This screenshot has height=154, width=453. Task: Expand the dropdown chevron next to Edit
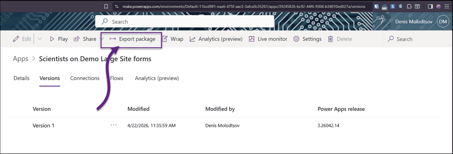(x=40, y=39)
